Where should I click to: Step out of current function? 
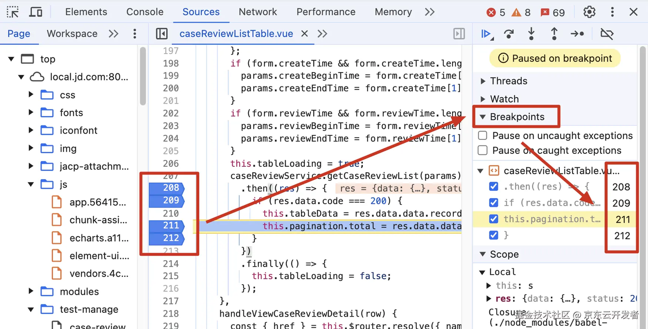[x=554, y=34]
